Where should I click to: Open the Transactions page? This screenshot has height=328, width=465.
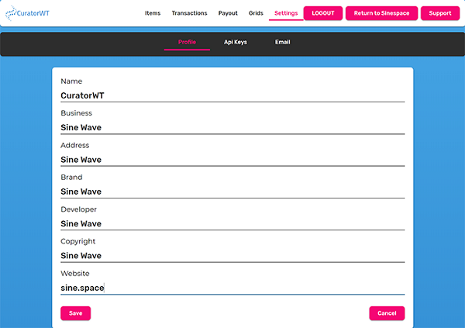pos(189,13)
